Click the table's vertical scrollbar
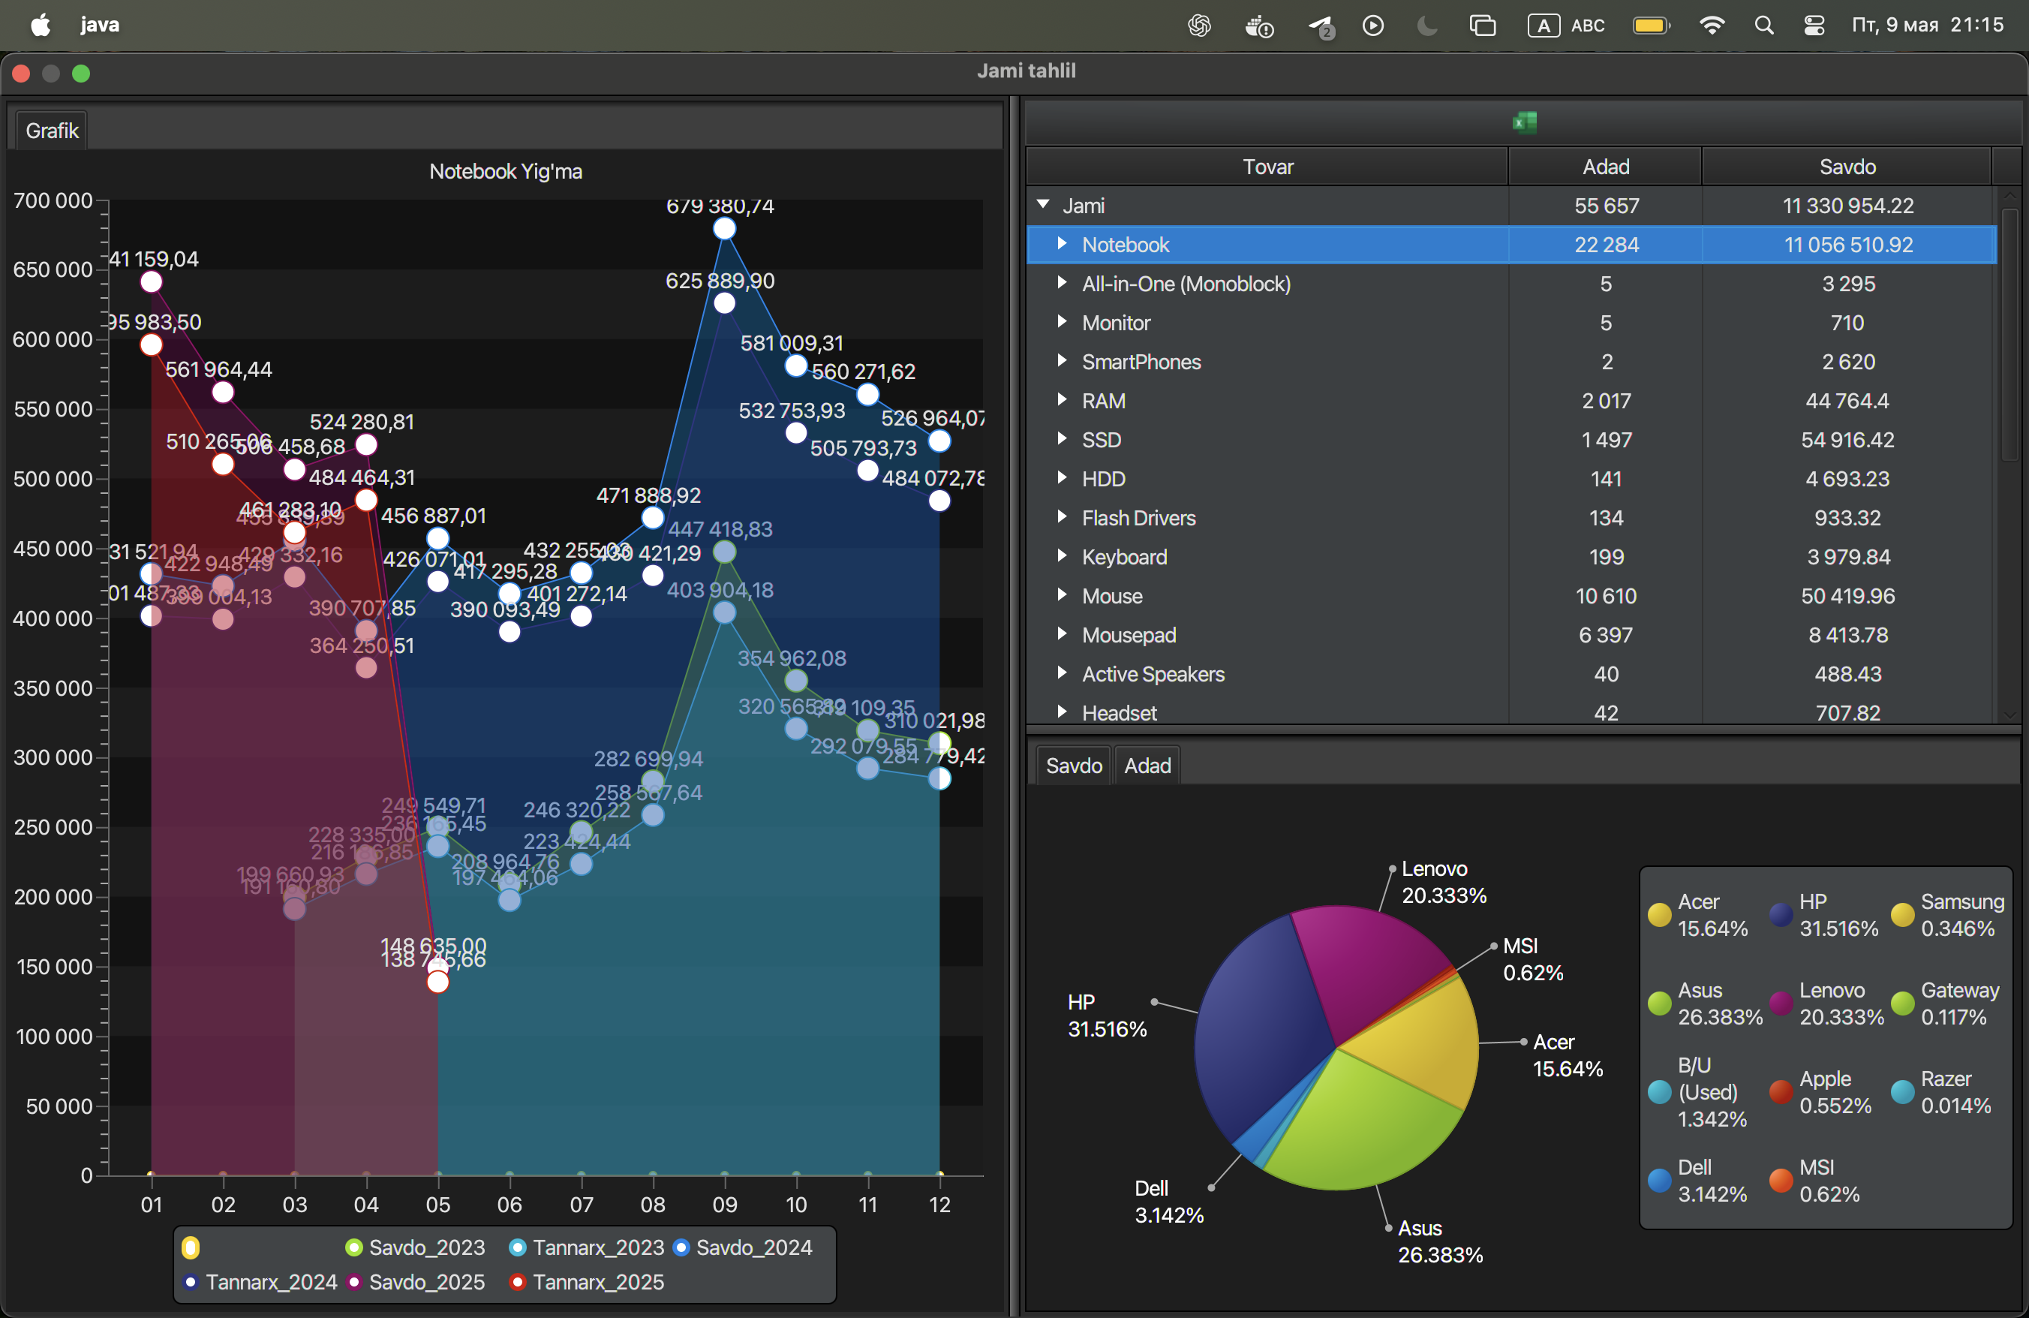Image resolution: width=2029 pixels, height=1318 pixels. (2009, 334)
